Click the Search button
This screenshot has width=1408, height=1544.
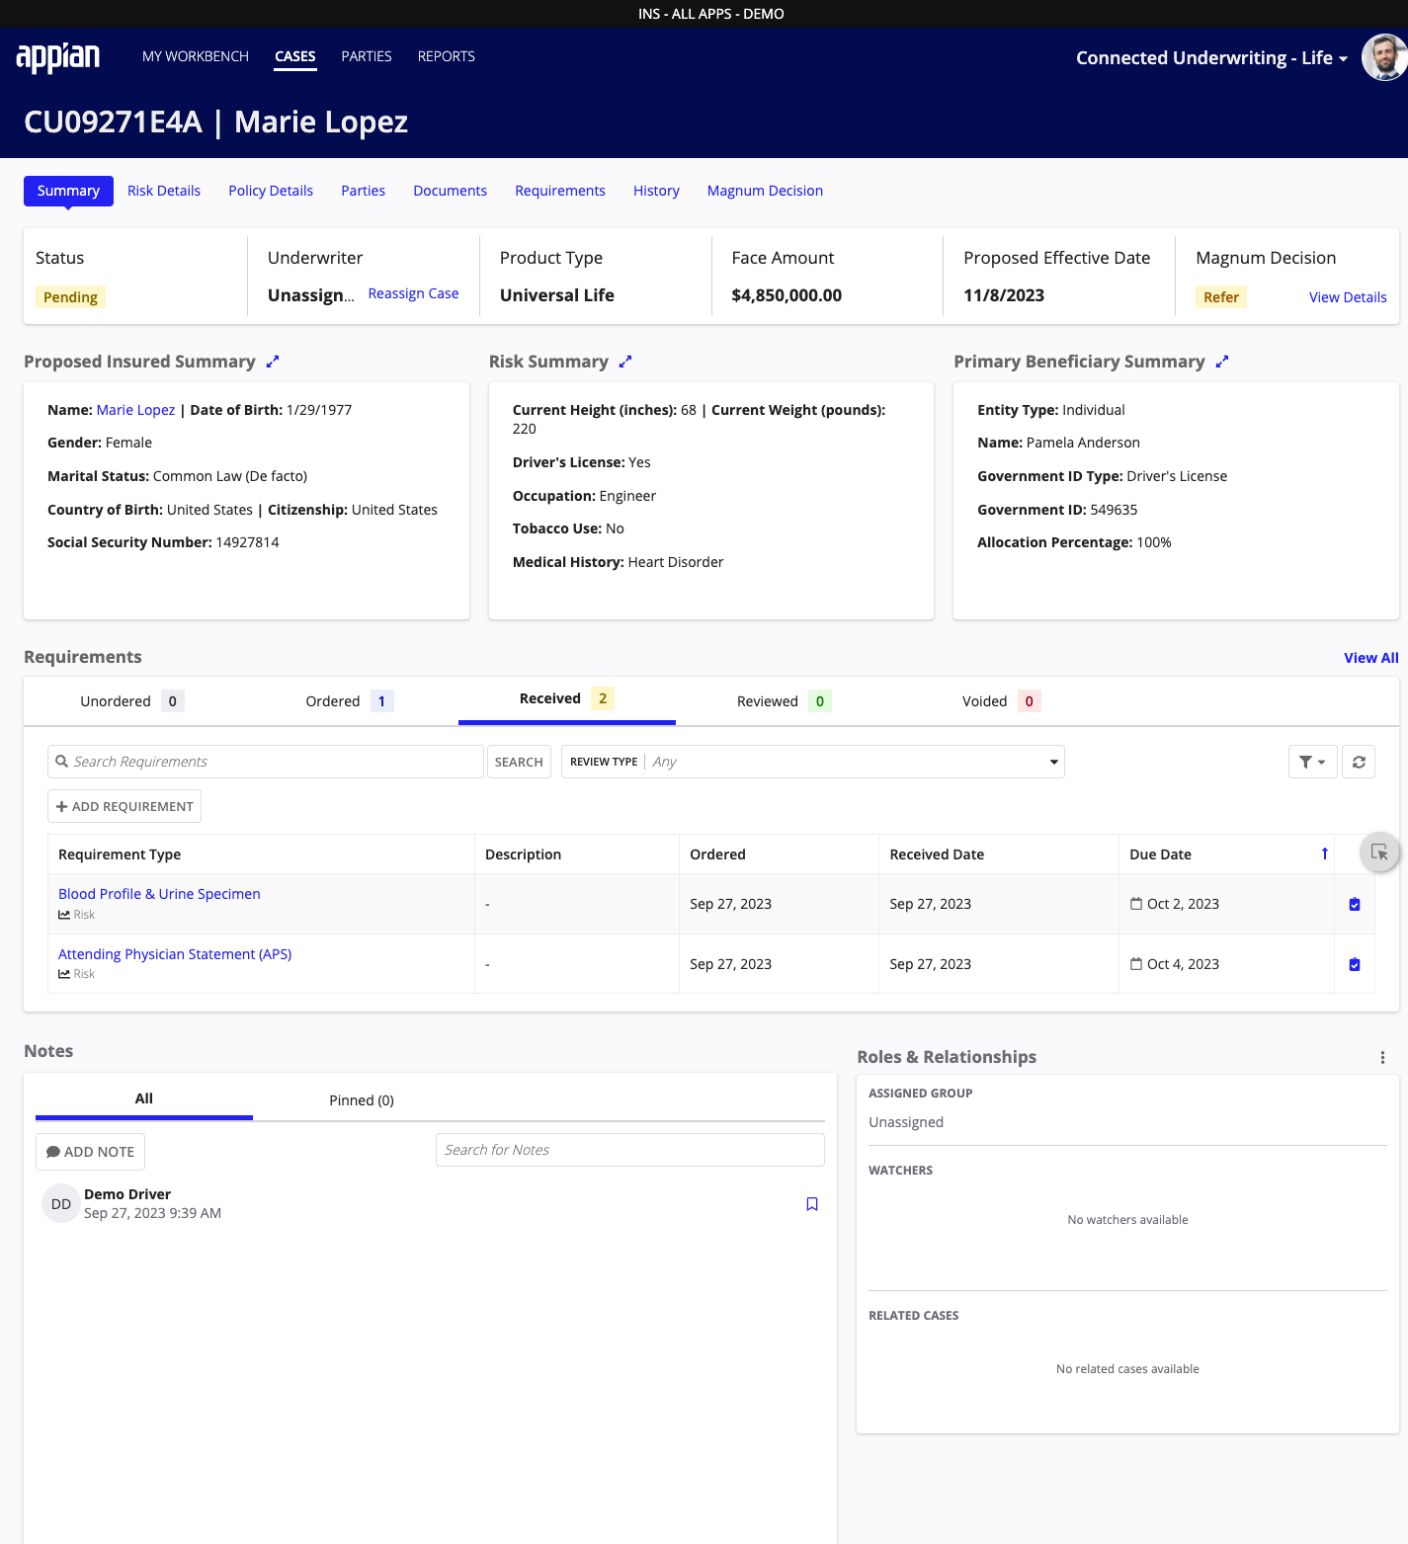click(519, 762)
